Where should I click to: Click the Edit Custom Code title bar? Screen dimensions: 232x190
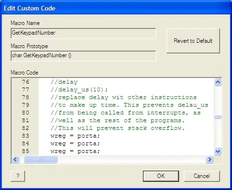(x=116, y=8)
